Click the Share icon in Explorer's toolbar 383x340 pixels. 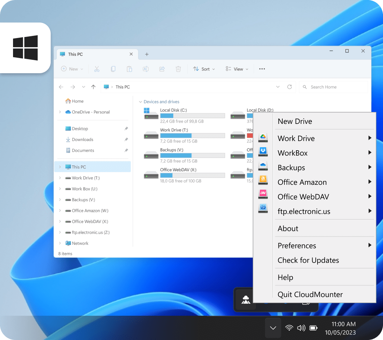162,69
